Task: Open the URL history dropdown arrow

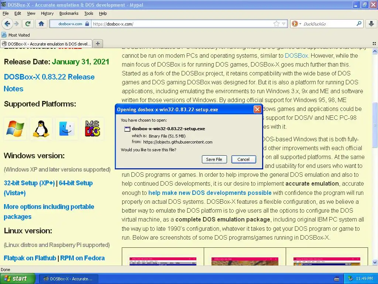Action: click(x=284, y=24)
